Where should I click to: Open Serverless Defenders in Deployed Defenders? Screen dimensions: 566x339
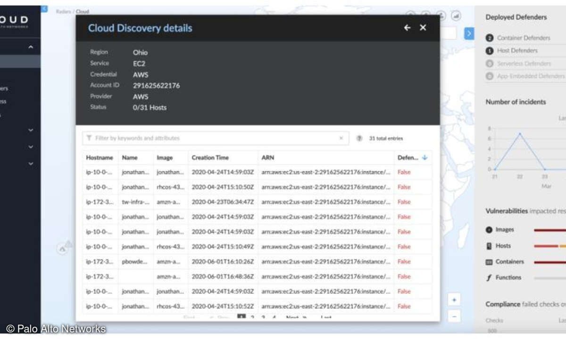point(524,64)
